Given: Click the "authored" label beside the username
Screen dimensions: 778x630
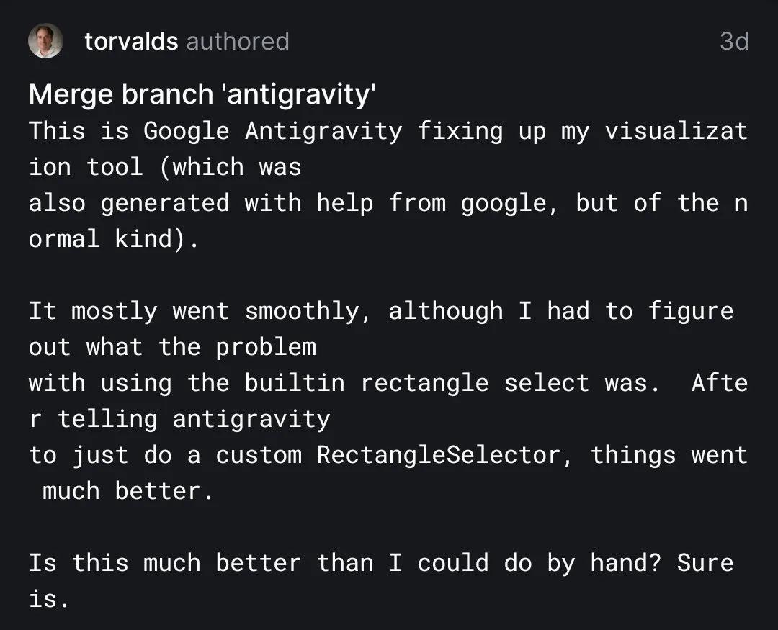Looking at the screenshot, I should point(238,42).
